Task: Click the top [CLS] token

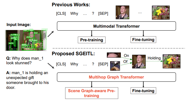Action: (x=61, y=13)
